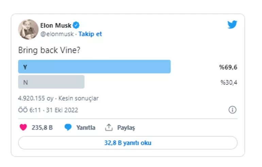The width and height of the screenshot is (262, 167).
Task: Select the N poll result bar
Action: 51,82
